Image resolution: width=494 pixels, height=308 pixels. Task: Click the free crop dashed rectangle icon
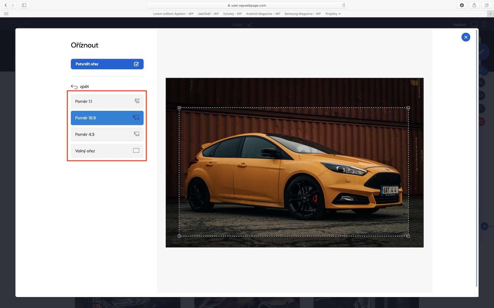click(x=136, y=150)
